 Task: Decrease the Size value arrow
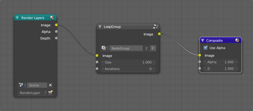click(103, 62)
